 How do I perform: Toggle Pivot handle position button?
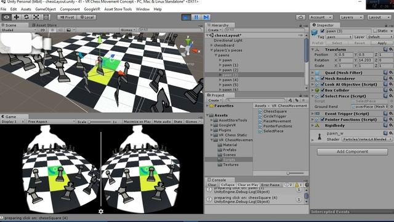pos(67,17)
